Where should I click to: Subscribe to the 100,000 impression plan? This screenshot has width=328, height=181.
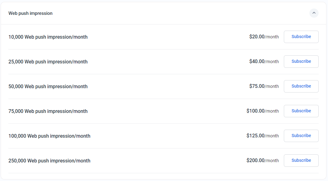[301, 136]
